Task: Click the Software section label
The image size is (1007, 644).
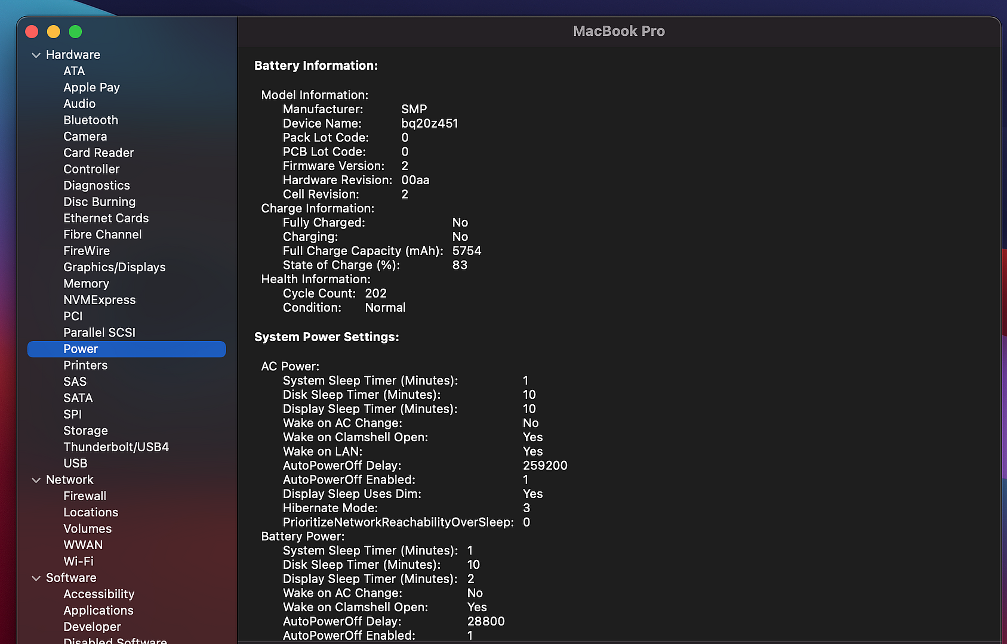Action: pyautogui.click(x=71, y=578)
